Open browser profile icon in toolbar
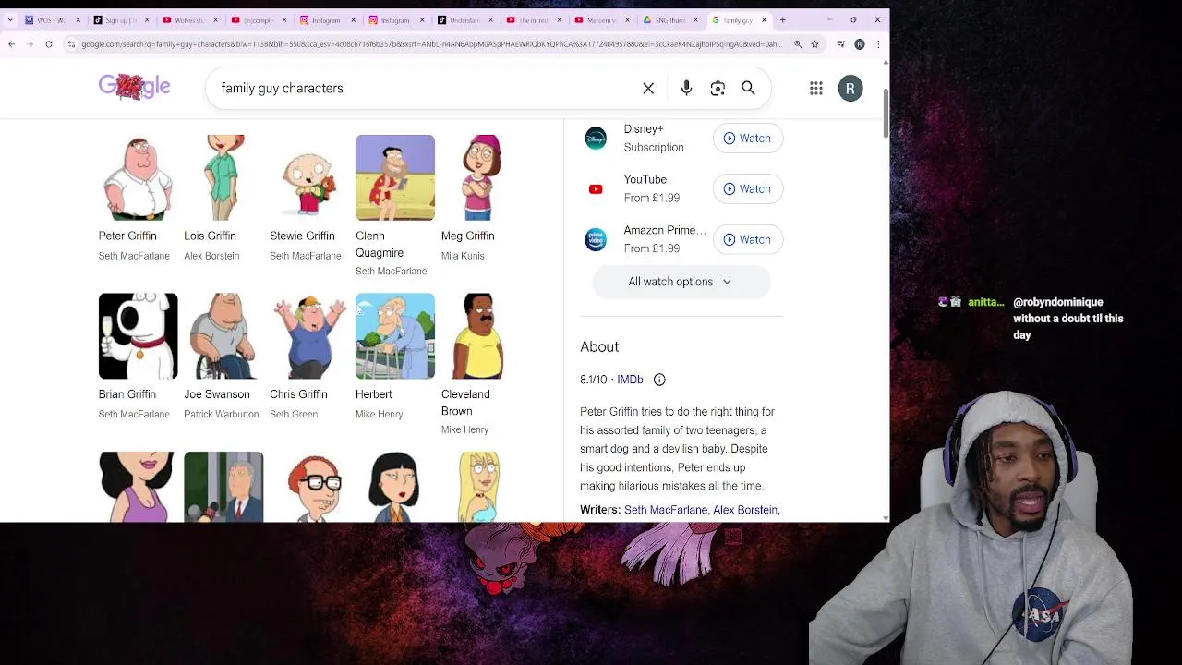 coord(860,44)
